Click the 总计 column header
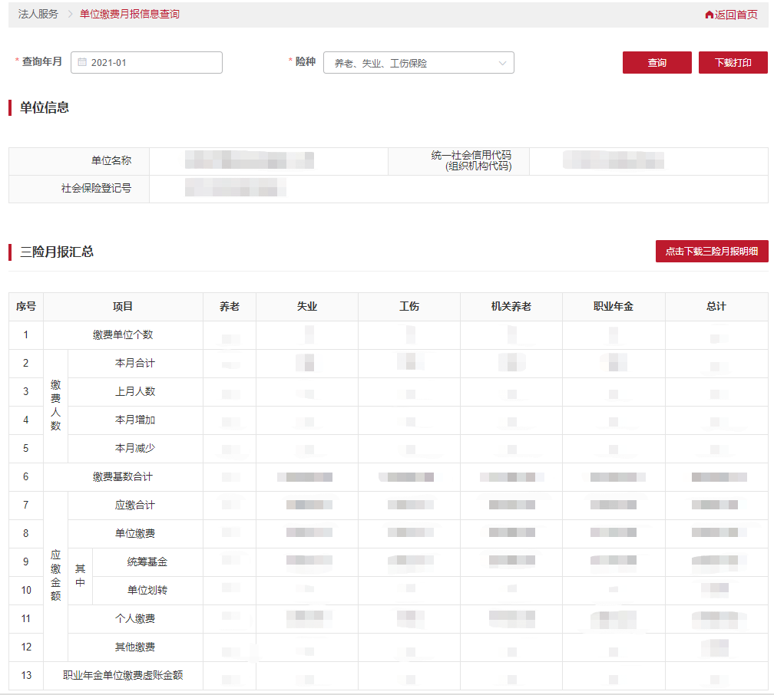774x695 pixels. click(716, 307)
